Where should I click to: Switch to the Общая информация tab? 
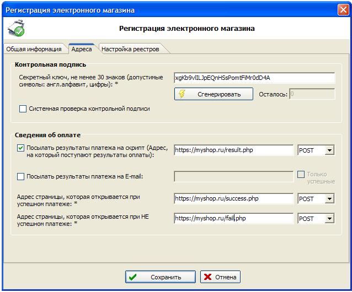pyautogui.click(x=34, y=49)
